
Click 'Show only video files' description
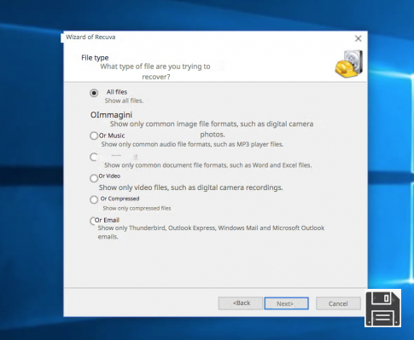pos(191,187)
